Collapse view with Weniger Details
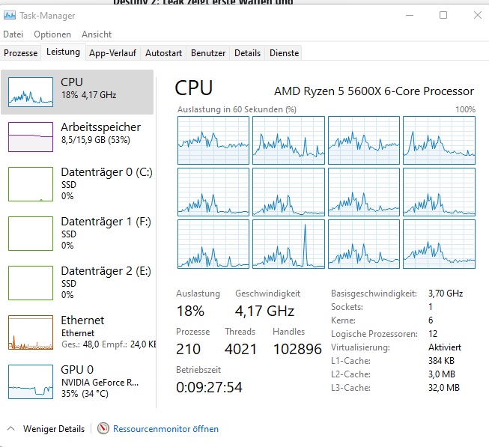This screenshot has width=489, height=447. (54, 429)
